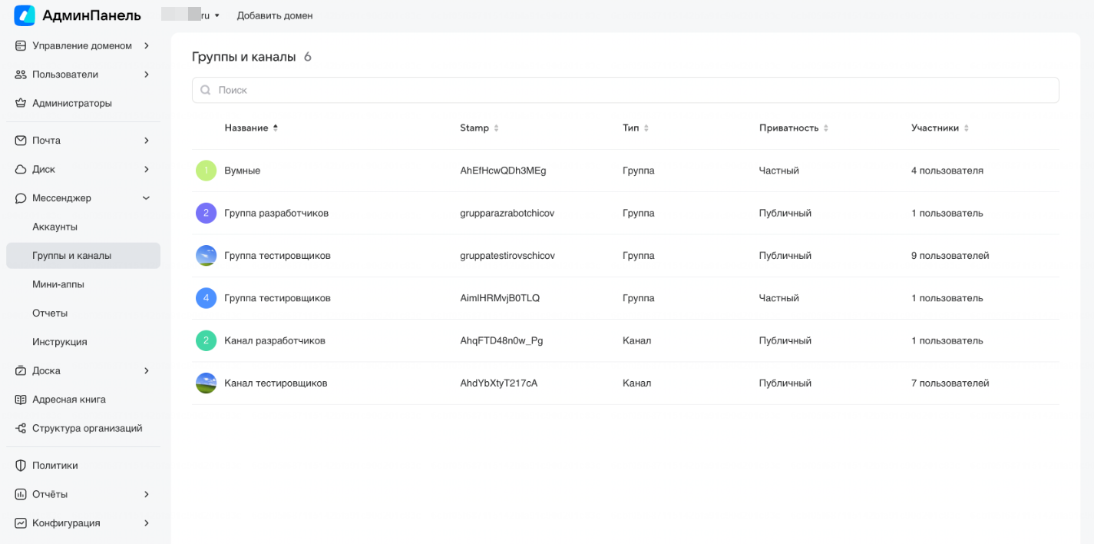The height and width of the screenshot is (544, 1094).
Task: Go to Аккаунты under Мессенджер
Action: pos(55,227)
